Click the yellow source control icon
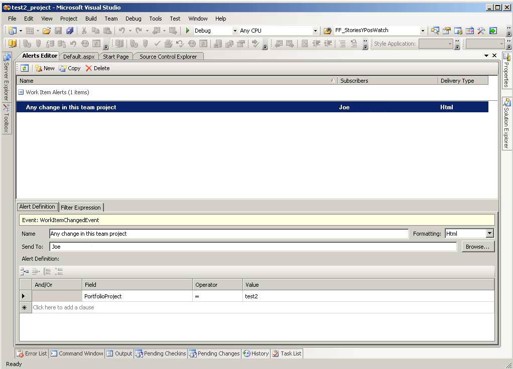This screenshot has height=369, width=513. point(12,44)
